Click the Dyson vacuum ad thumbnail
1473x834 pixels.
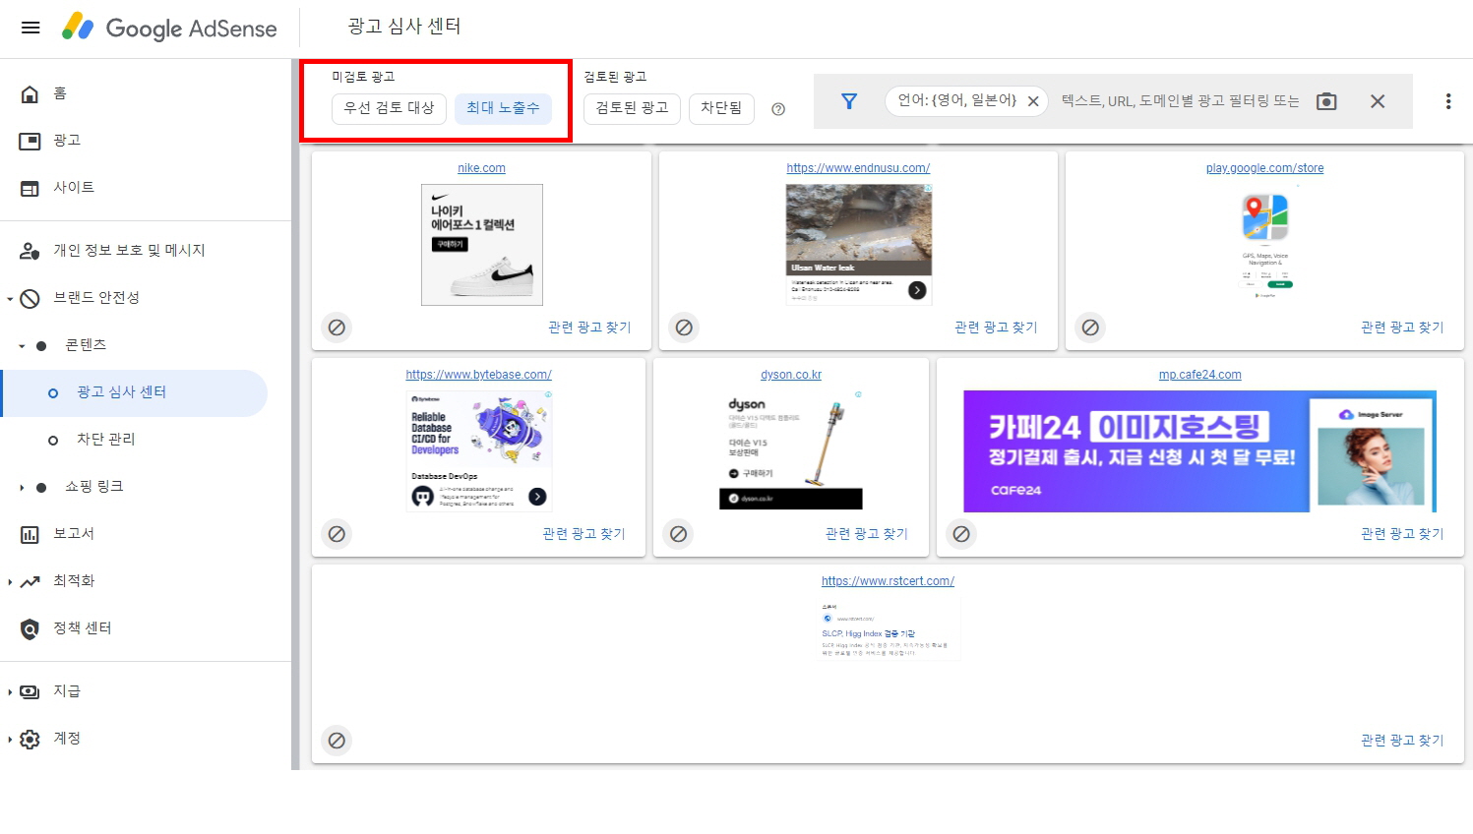click(790, 451)
